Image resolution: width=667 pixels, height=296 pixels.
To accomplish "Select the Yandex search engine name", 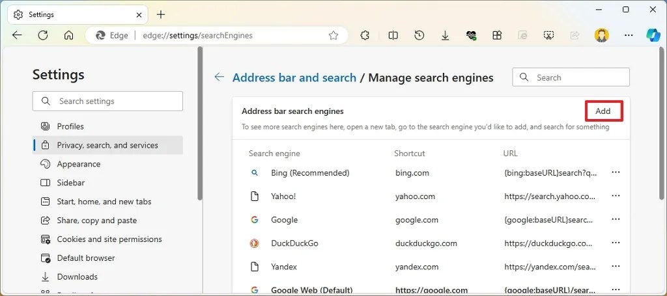I will [x=284, y=267].
